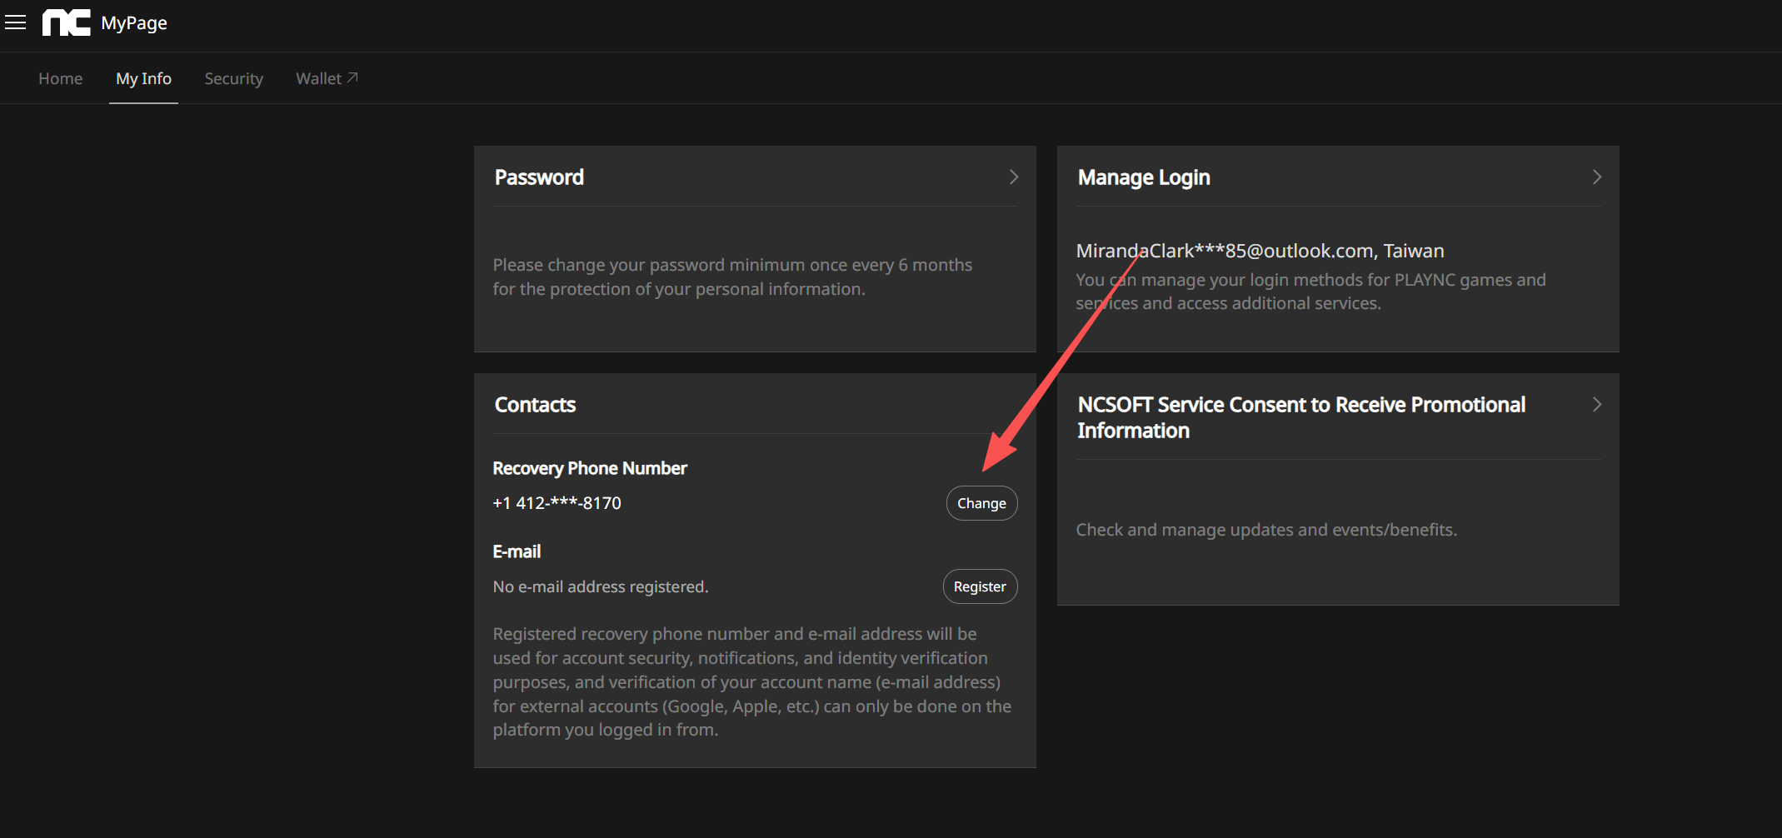Register an e-mail address
Screen dimensions: 1782x838
coord(979,586)
